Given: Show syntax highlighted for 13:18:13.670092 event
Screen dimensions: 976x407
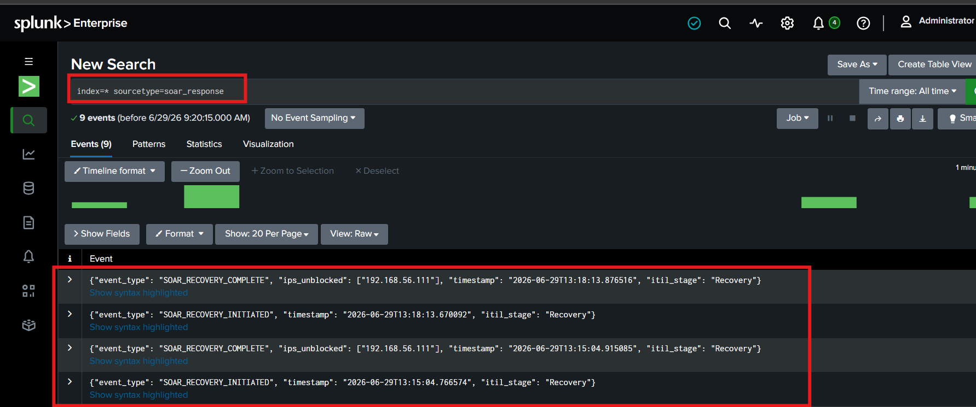Looking at the screenshot, I should point(138,327).
